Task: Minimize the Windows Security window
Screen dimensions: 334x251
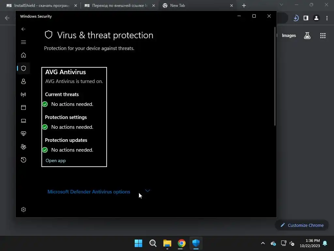Action: point(239,16)
